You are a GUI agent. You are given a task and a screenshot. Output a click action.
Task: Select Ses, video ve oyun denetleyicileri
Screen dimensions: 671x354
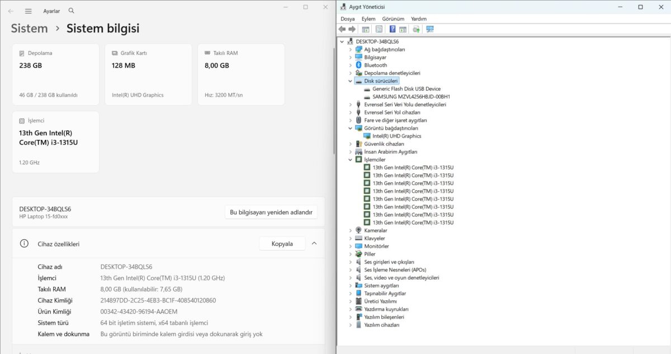click(401, 277)
